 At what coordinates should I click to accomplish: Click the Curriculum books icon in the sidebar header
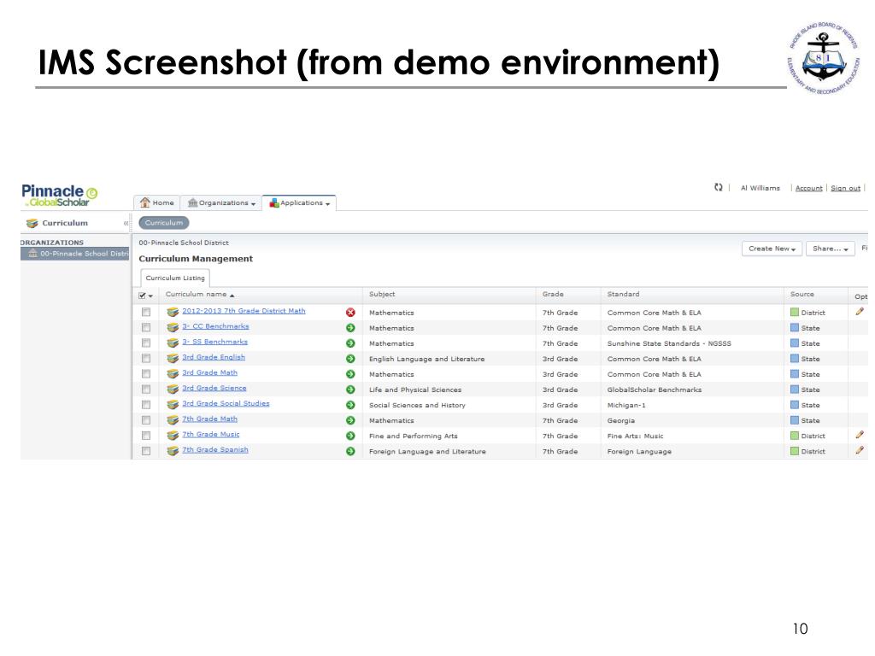pyautogui.click(x=32, y=223)
